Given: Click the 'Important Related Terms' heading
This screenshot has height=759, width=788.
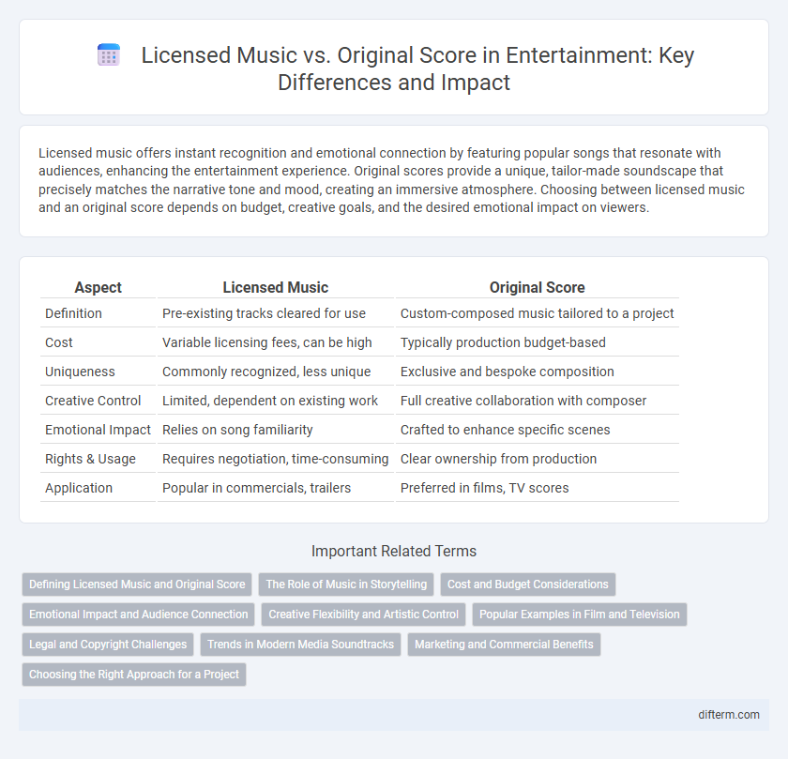Looking at the screenshot, I should click(x=394, y=551).
